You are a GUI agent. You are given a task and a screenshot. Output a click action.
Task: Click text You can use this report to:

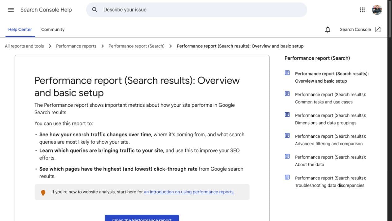pyautogui.click(x=64, y=123)
